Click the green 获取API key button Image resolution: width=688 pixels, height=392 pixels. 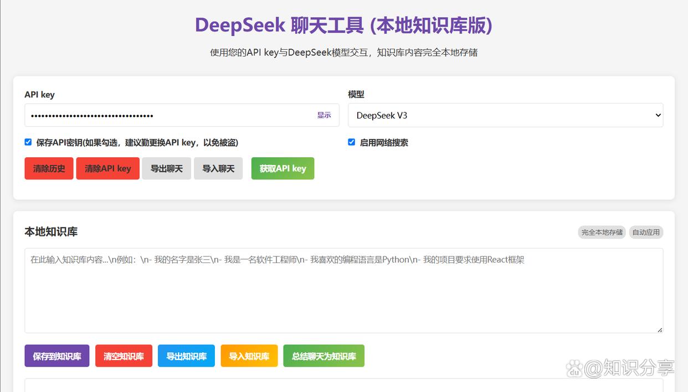click(x=283, y=168)
